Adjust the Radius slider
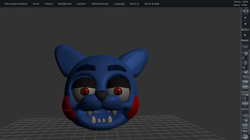This screenshot has height=140, width=250. pyautogui.click(x=246, y=58)
